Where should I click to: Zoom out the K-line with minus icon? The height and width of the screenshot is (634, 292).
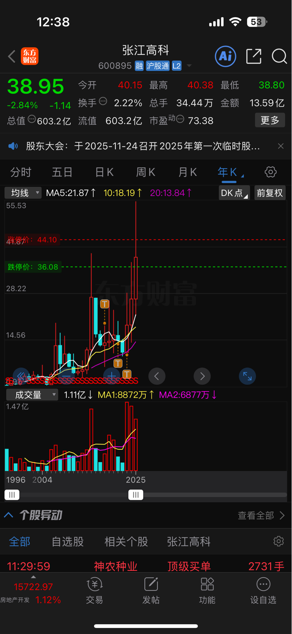pos(66,377)
